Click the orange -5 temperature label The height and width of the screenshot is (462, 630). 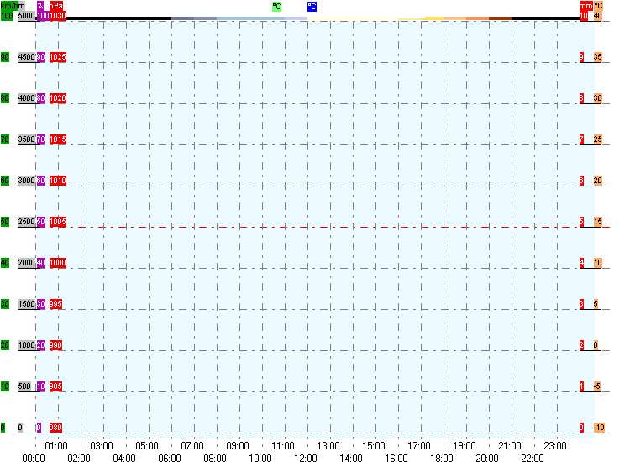[597, 386]
